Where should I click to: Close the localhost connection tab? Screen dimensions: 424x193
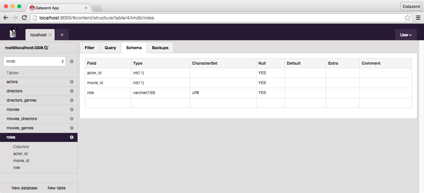(50, 35)
